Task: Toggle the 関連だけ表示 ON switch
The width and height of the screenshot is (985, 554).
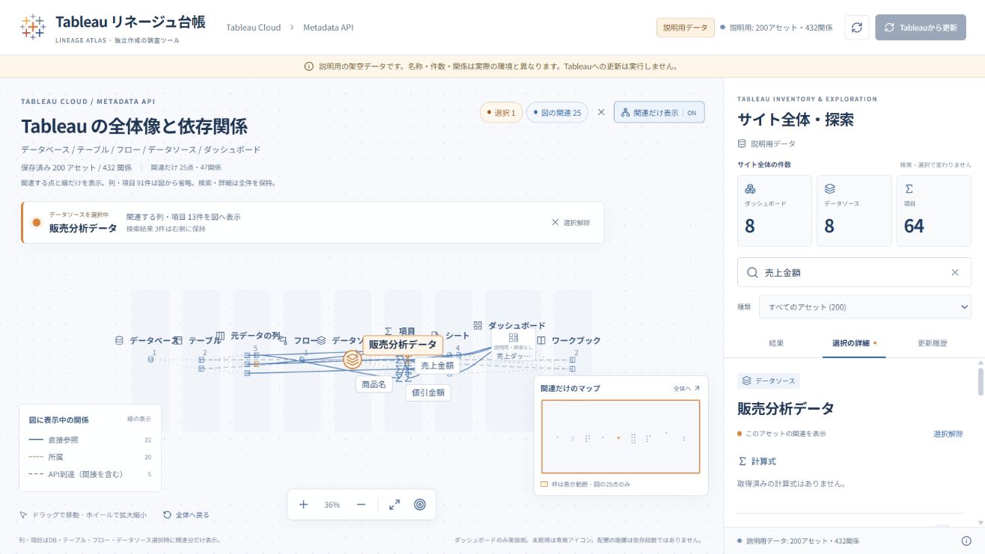Action: click(659, 112)
